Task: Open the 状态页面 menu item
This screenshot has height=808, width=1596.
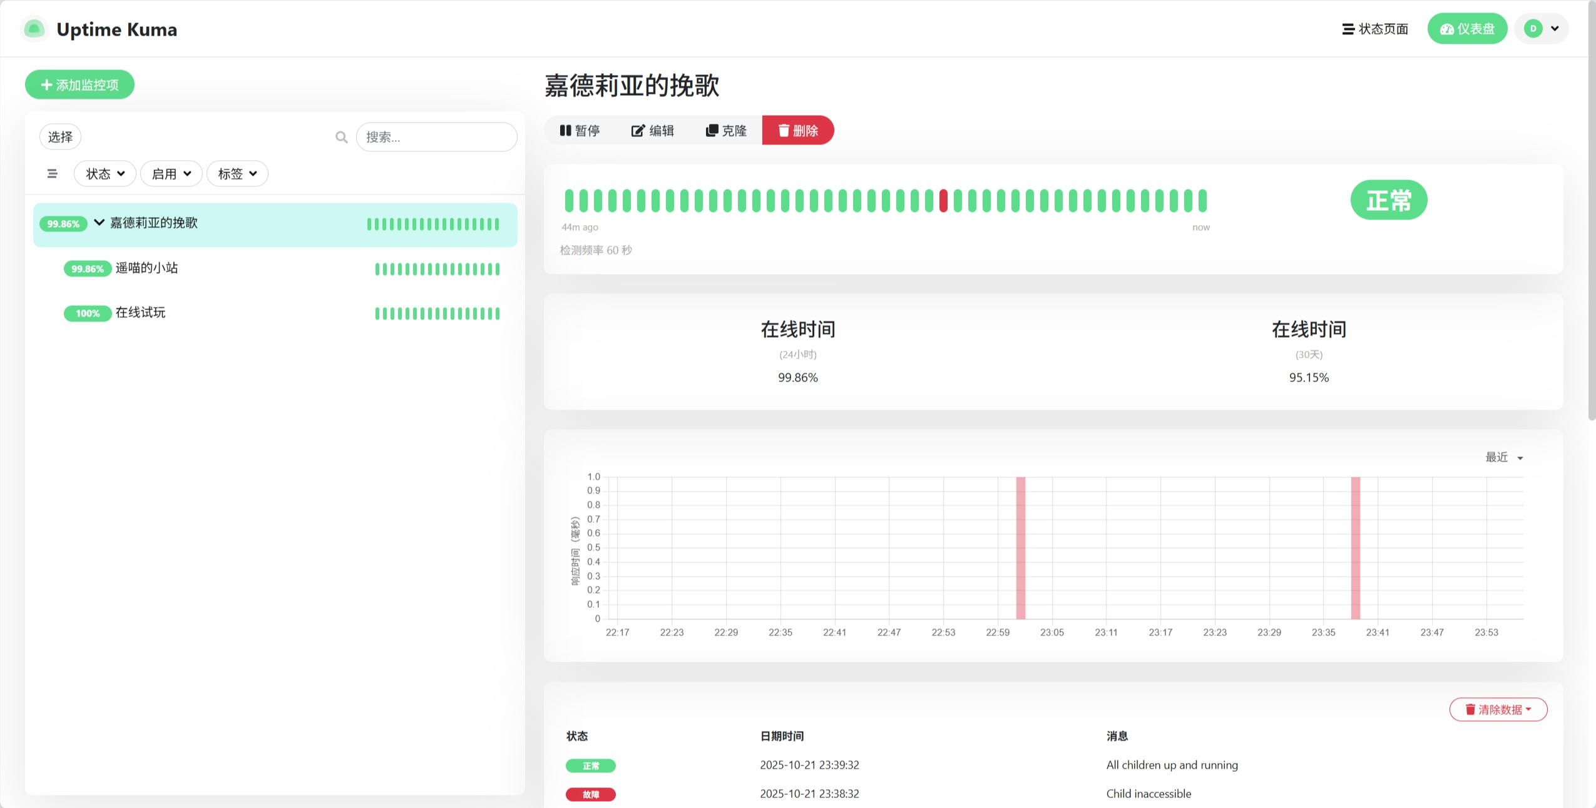Action: (x=1375, y=29)
